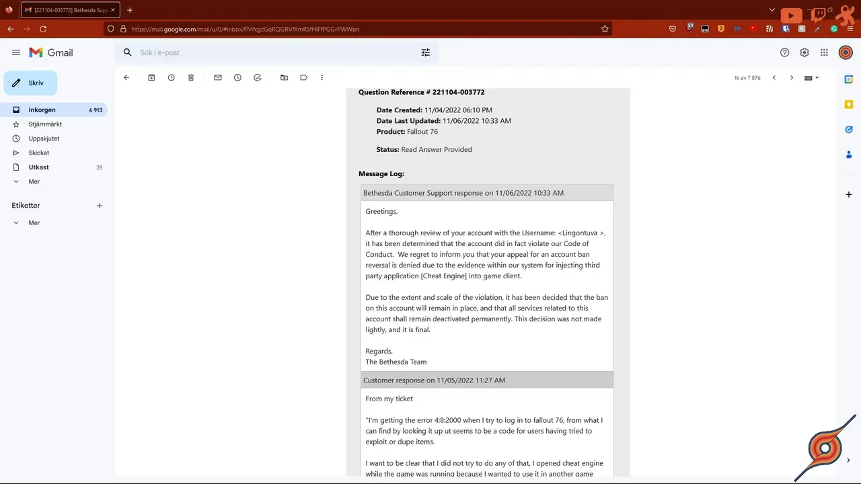
Task: Mark the email as unread
Action: pyautogui.click(x=218, y=78)
